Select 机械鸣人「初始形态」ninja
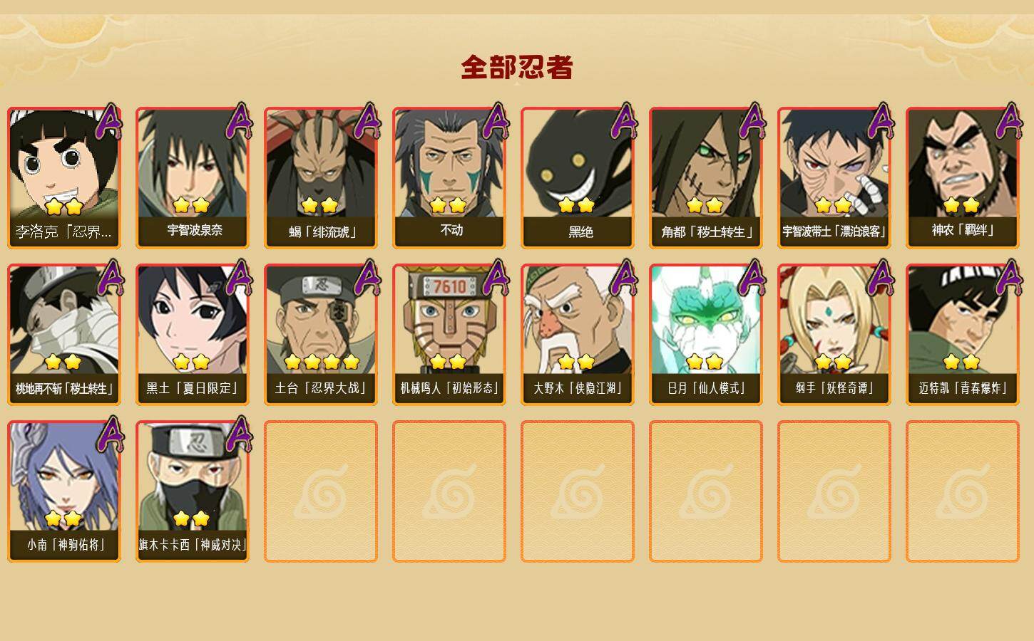Screen dimensions: 1034x641 [449, 335]
